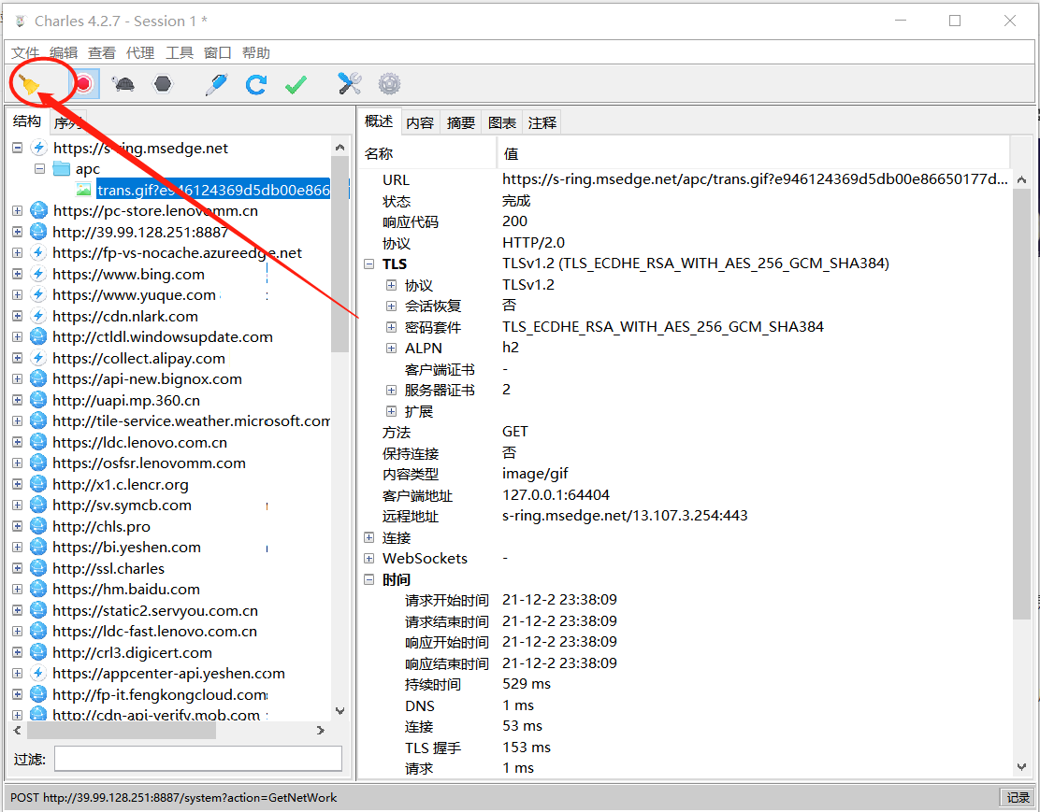Switch to the 内容 tab
This screenshot has width=1040, height=812.
click(420, 122)
